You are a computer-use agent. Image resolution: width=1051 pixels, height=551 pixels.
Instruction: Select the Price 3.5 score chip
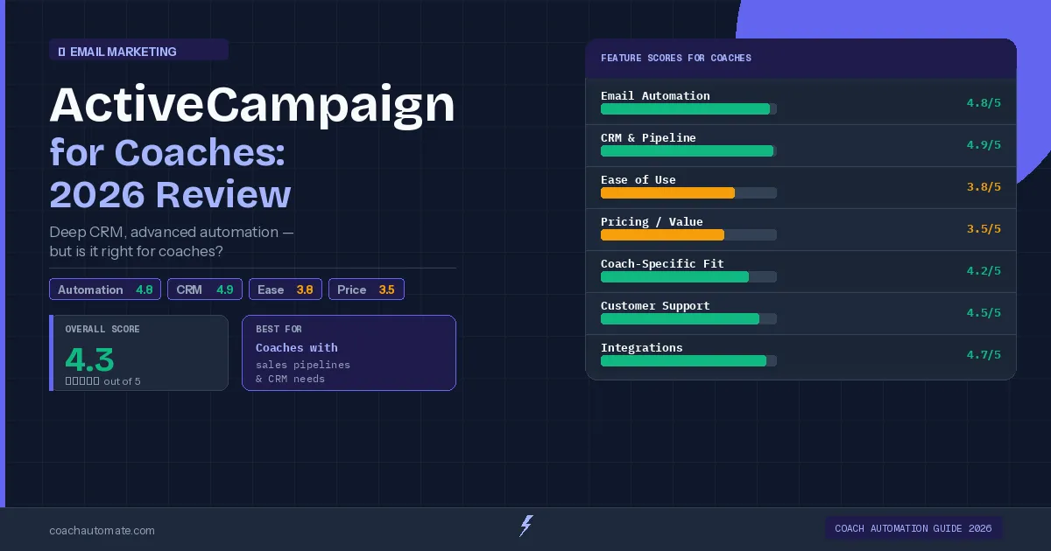click(x=366, y=289)
